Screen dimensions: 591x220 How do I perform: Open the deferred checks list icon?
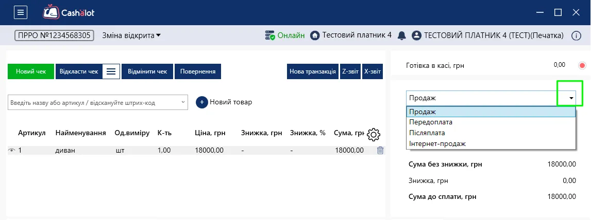[111, 71]
